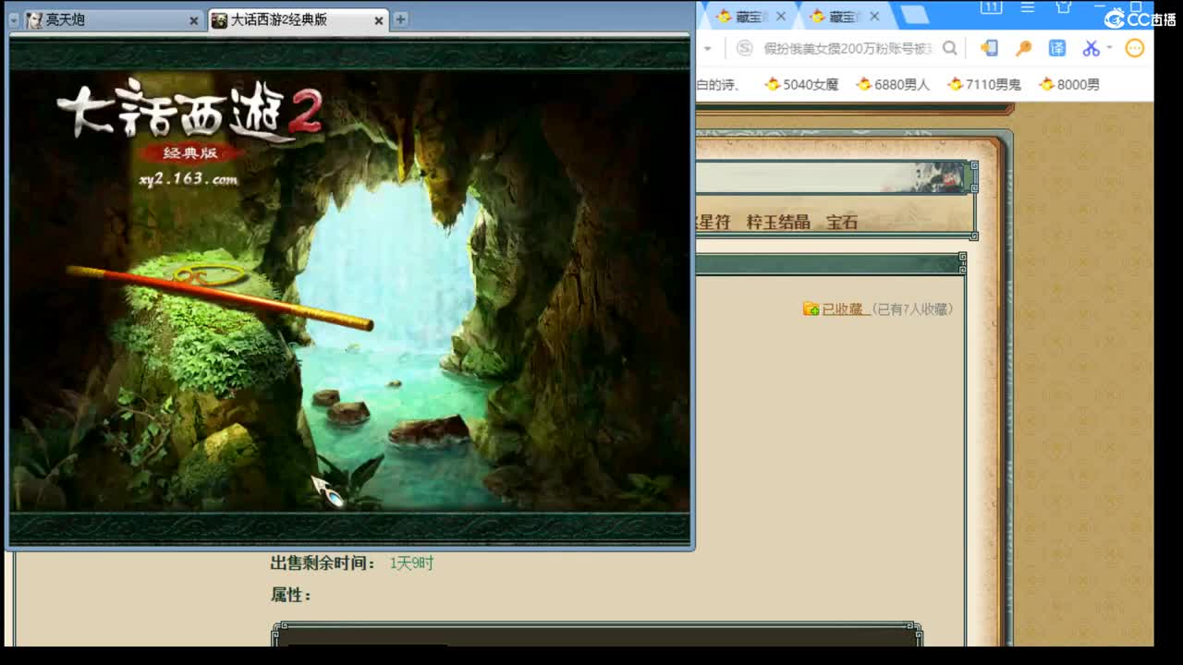The width and height of the screenshot is (1183, 665).
Task: Click the translate 译 icon
Action: pos(1057,48)
